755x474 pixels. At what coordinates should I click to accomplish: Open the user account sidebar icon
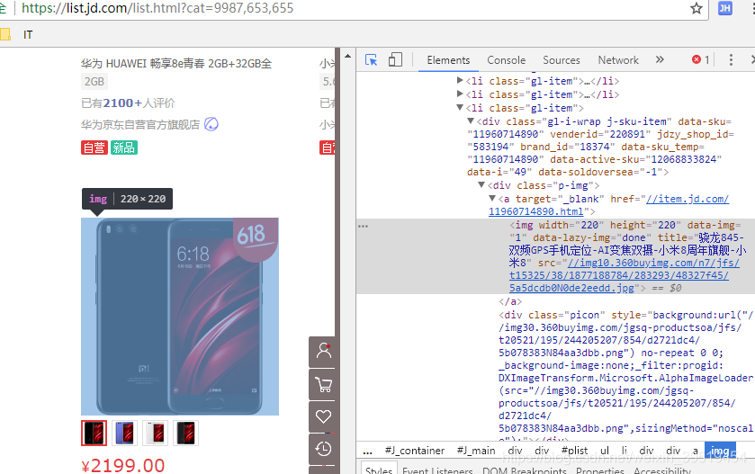(x=324, y=352)
